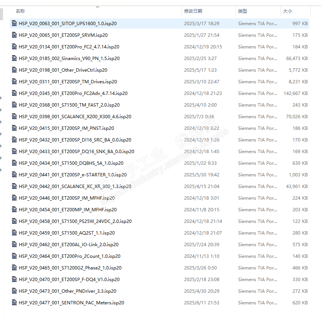Screen dimensions: 321x322
Task: Select file name HSP_V20_0432_001_ET200SP_DI16_SRC_BA_0.0.isp20
Action: [x=75, y=140]
